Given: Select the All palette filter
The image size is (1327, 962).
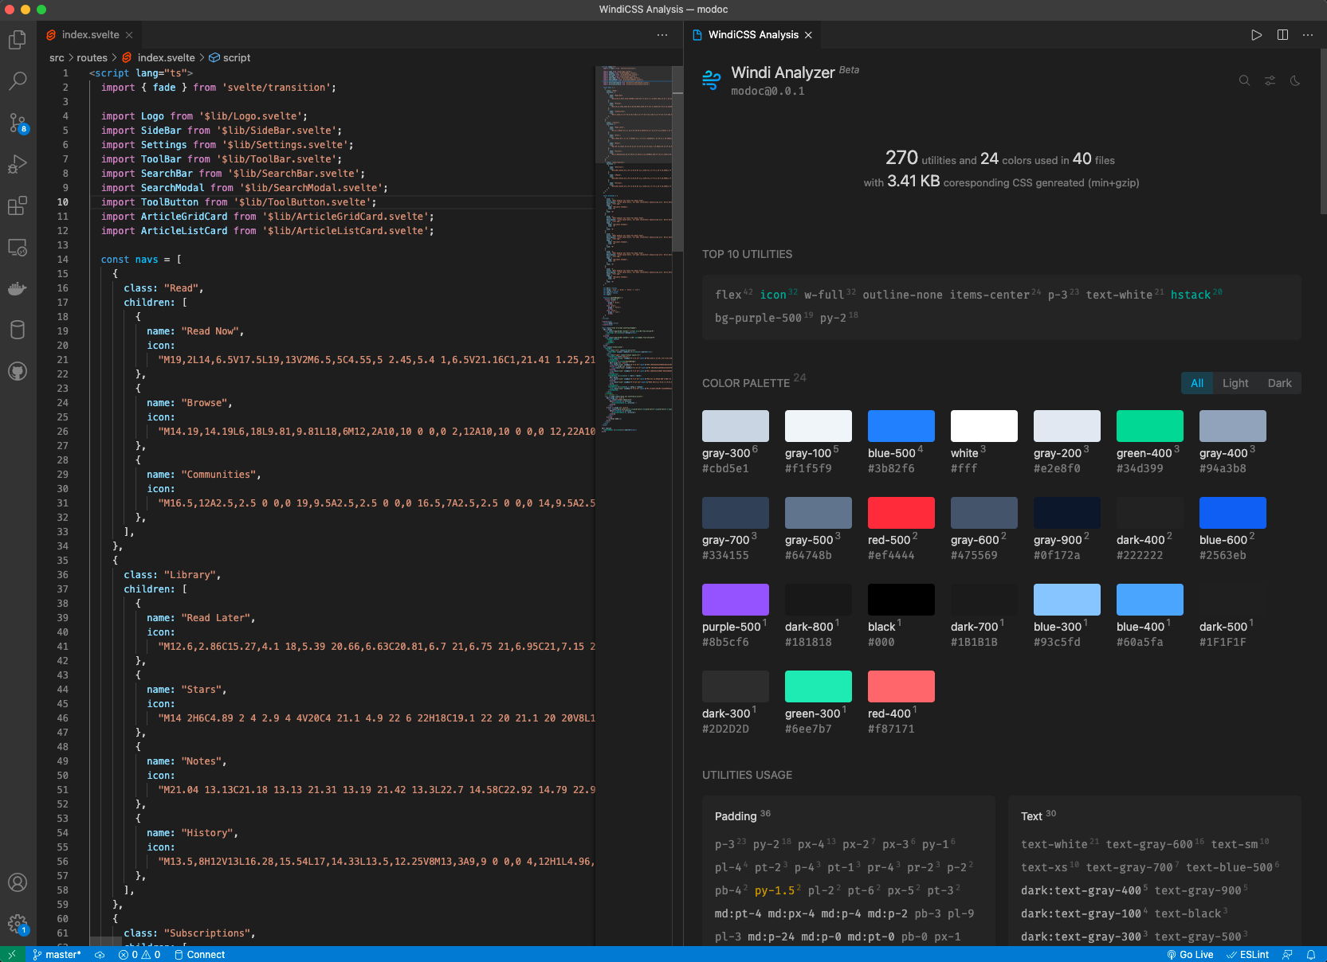Looking at the screenshot, I should click(1197, 383).
